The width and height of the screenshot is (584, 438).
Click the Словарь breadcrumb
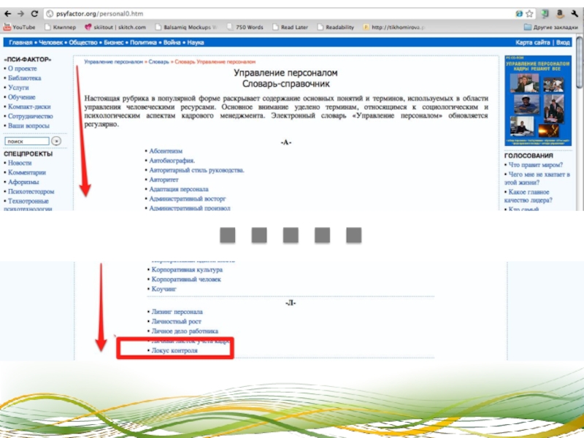tap(158, 62)
